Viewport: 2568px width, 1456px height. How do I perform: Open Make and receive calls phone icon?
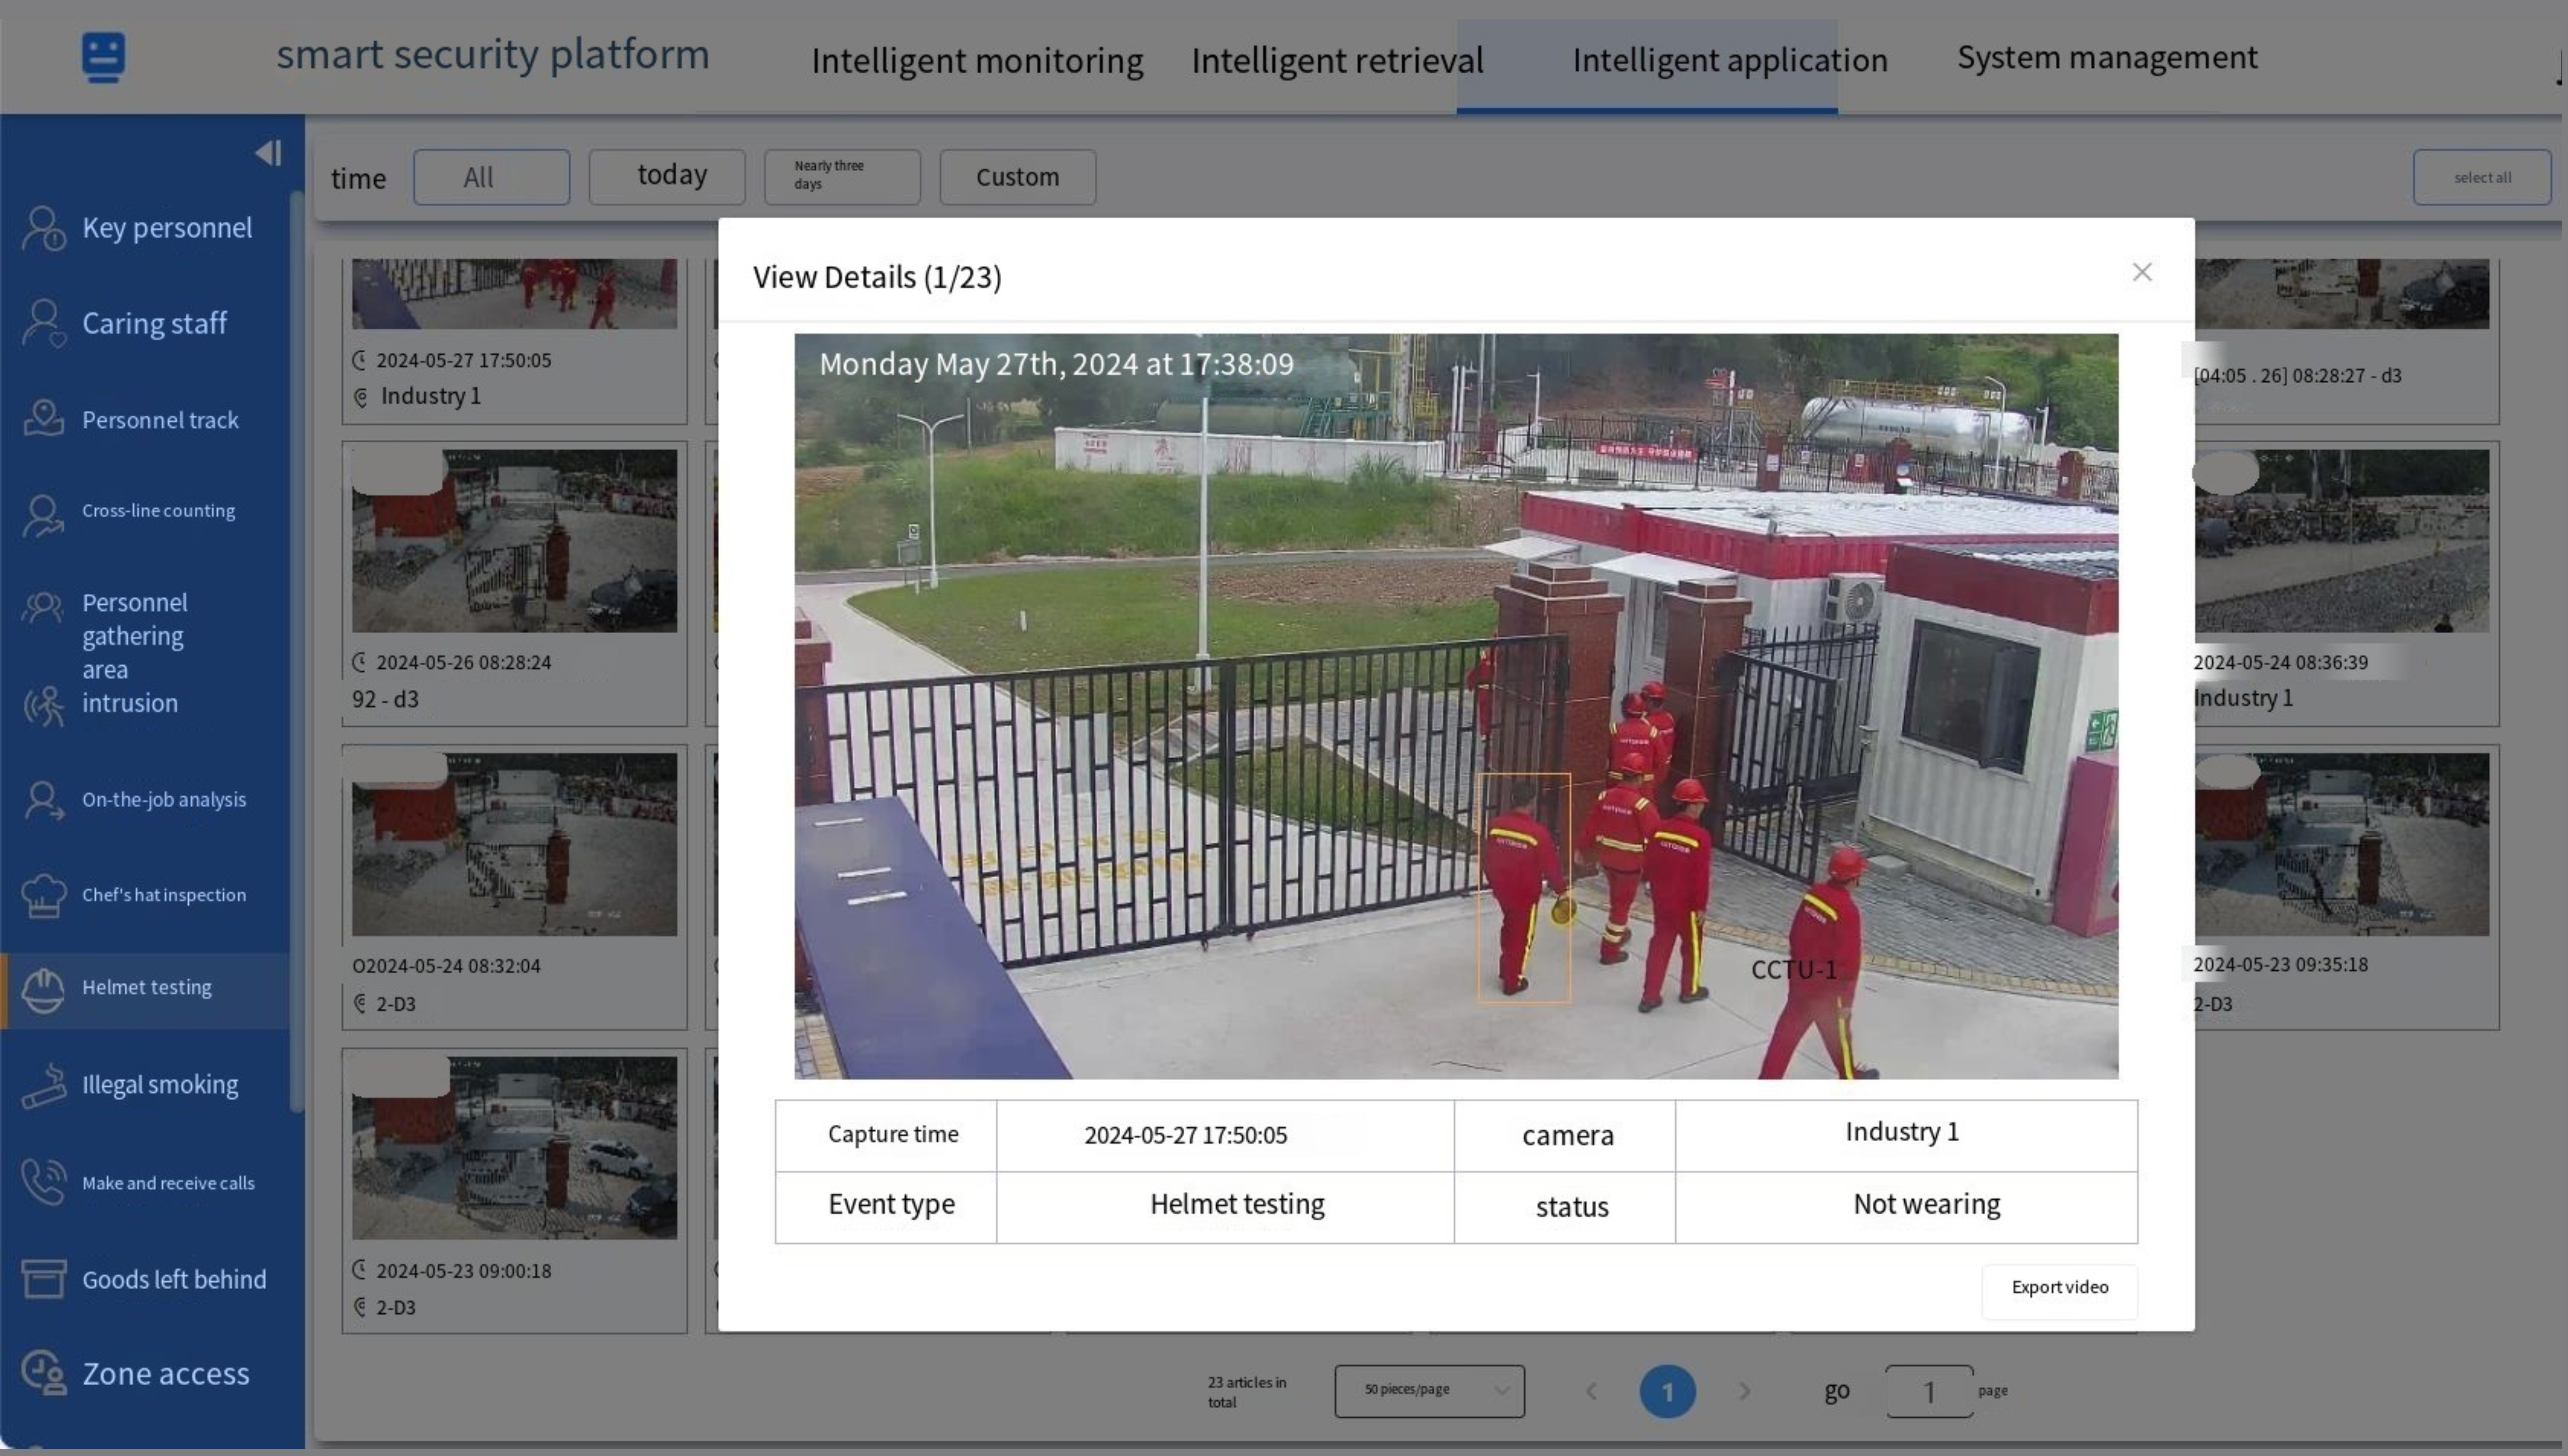[44, 1182]
